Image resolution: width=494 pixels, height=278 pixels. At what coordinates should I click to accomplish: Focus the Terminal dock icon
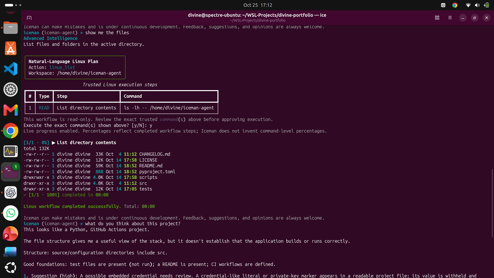(x=11, y=172)
